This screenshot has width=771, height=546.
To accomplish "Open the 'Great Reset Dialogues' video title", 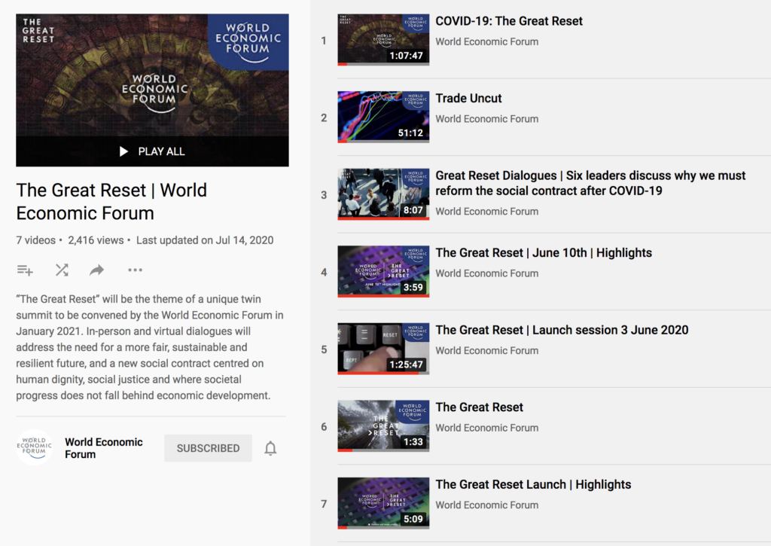I will (590, 183).
